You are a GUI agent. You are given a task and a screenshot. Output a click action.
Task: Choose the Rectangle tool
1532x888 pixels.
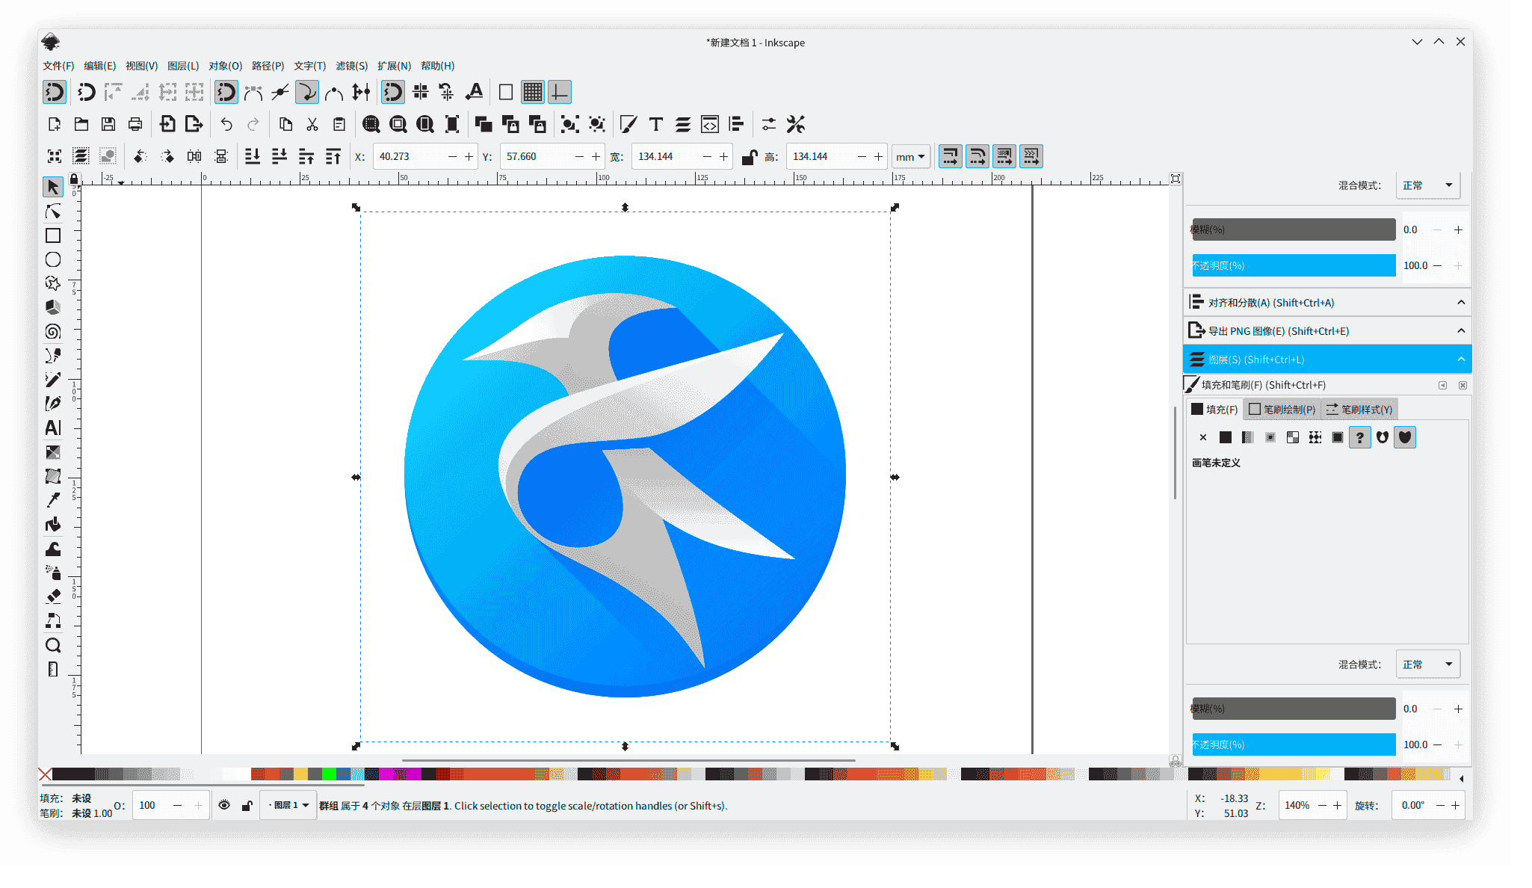[x=52, y=235]
